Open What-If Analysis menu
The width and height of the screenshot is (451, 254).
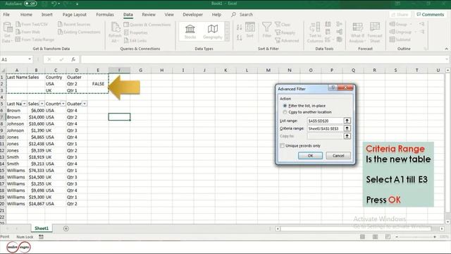[357, 32]
